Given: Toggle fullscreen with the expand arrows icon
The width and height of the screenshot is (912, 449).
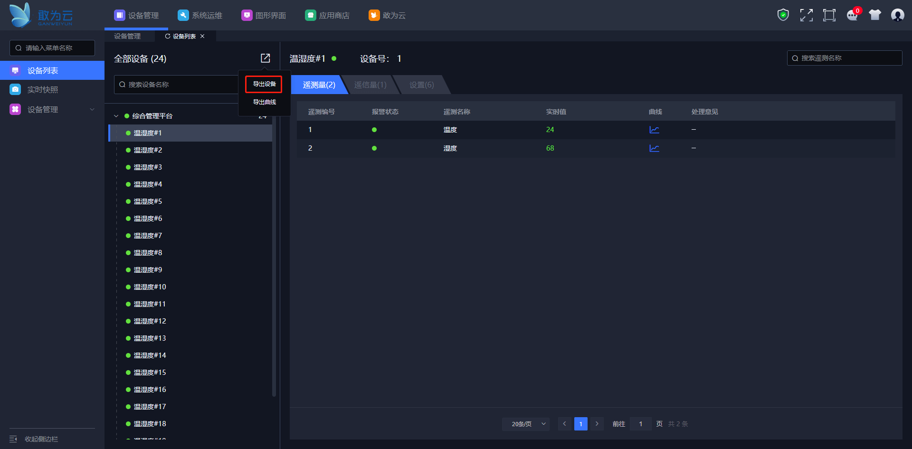Looking at the screenshot, I should 806,15.
